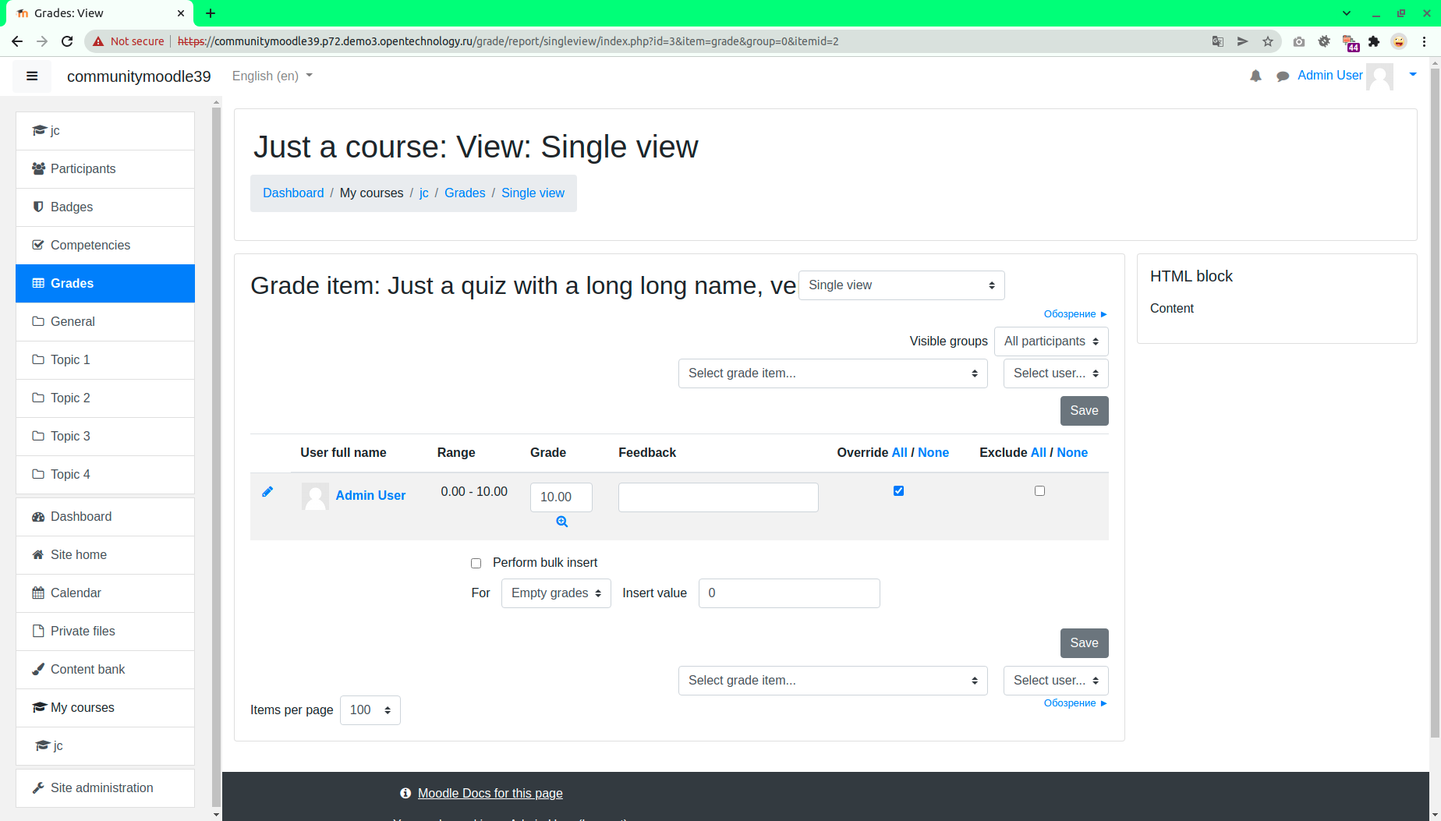The image size is (1441, 821).
Task: Open the bottom Select user dropdown
Action: pyautogui.click(x=1056, y=681)
